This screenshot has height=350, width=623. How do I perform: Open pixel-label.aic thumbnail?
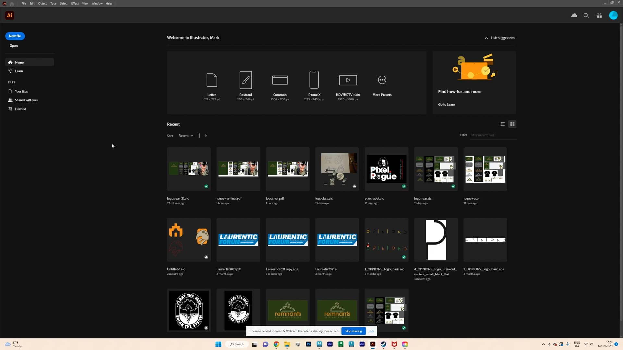(386, 169)
